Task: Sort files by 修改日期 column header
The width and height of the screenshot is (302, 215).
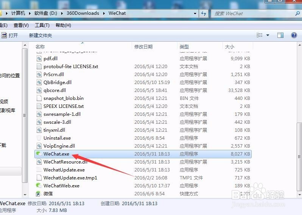Action: point(143,47)
